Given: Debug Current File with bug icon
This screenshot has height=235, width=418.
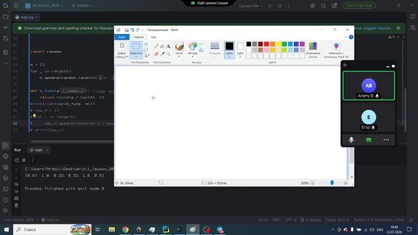Looking at the screenshot, I should (x=280, y=6).
